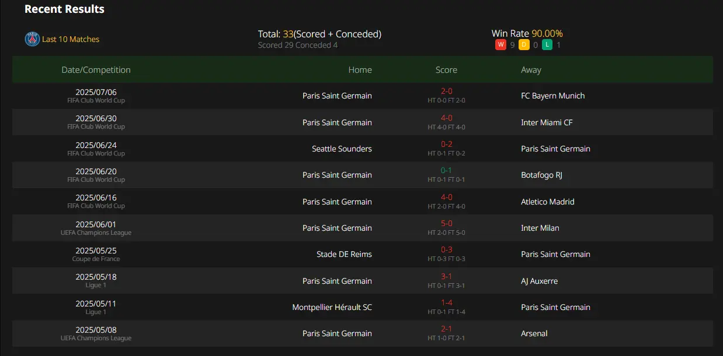Select AJ Auxerre away team

coord(539,281)
